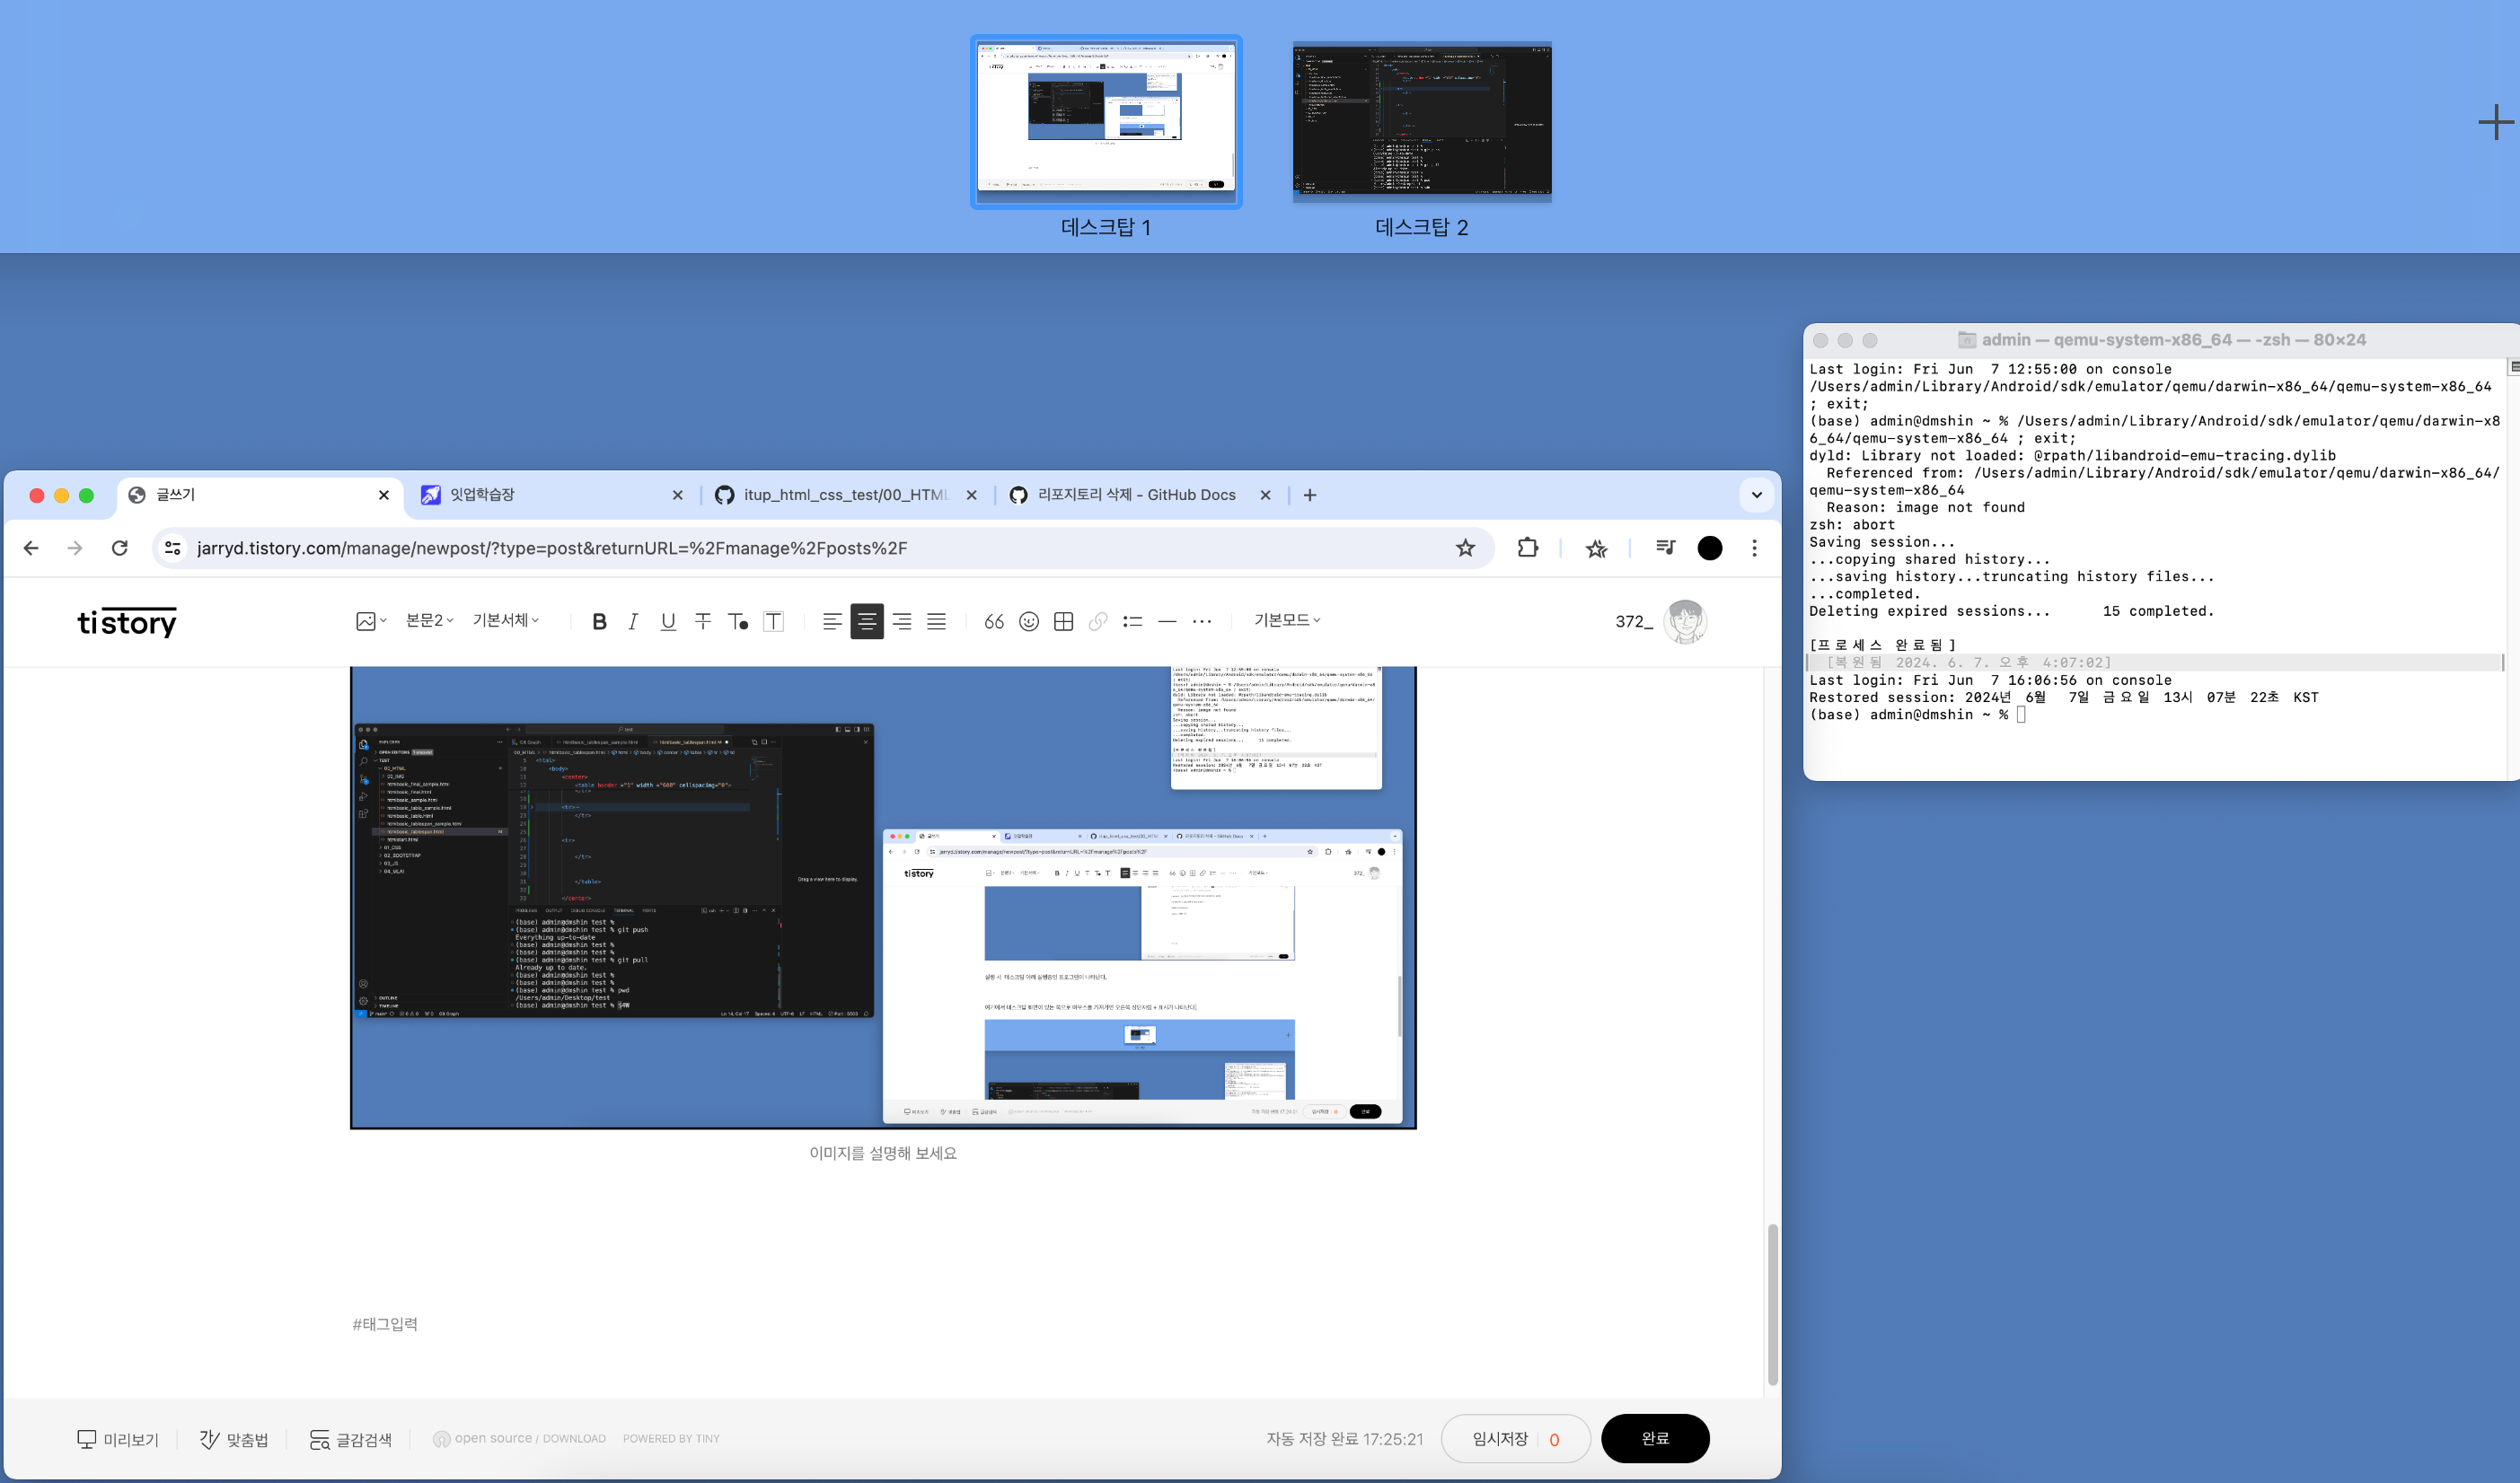Insert a table with the grid icon
2520x1483 pixels.
point(1063,621)
